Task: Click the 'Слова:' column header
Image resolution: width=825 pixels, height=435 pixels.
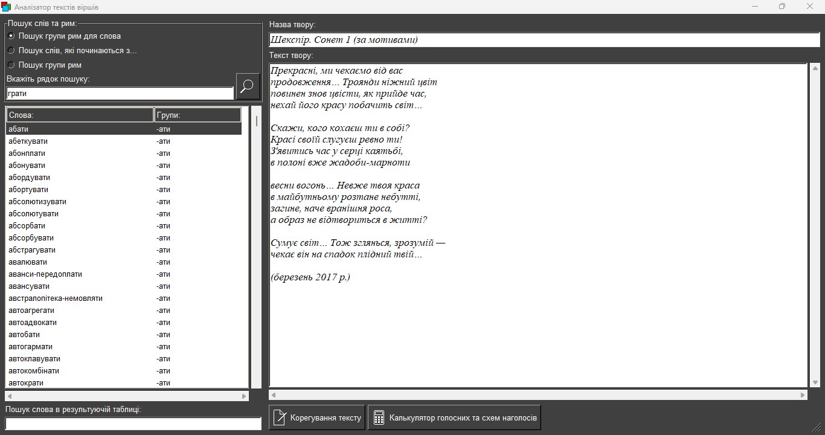Action: coord(80,115)
